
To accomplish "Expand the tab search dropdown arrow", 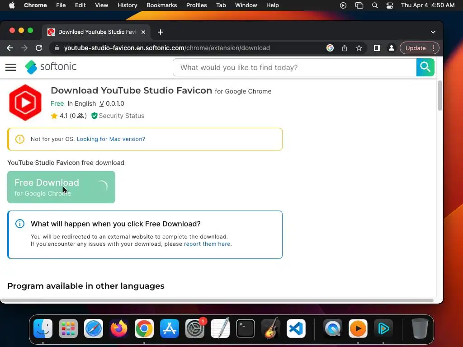I will click(433, 32).
